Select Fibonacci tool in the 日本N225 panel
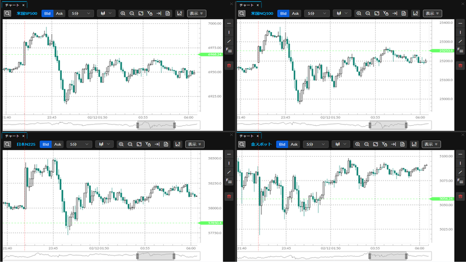This screenshot has height=262, width=466. [x=229, y=181]
